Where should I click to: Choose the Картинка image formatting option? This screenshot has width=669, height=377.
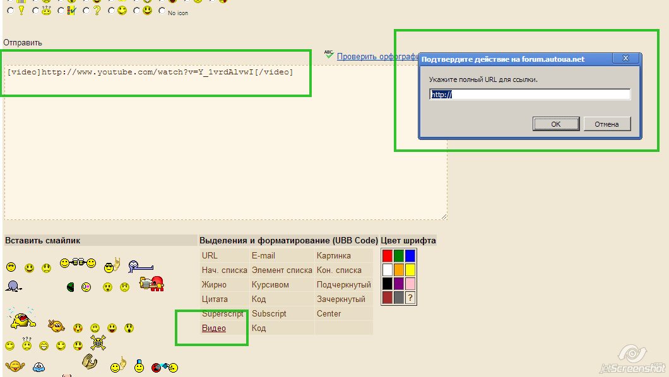pos(333,255)
